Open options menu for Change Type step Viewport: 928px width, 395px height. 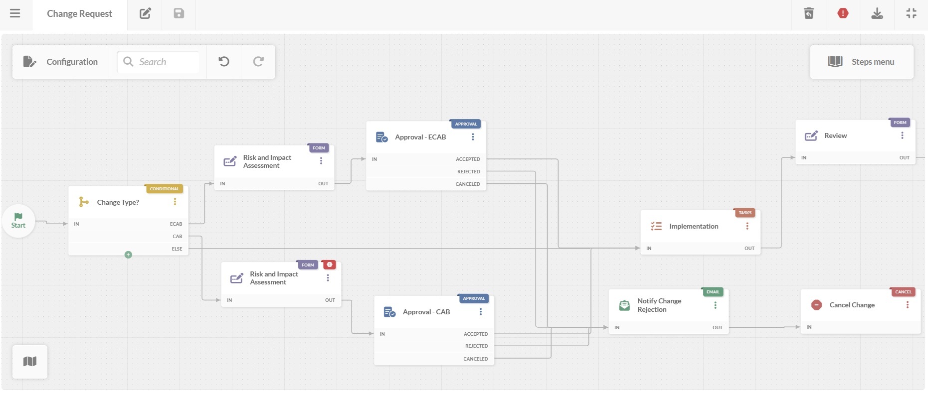[175, 202]
